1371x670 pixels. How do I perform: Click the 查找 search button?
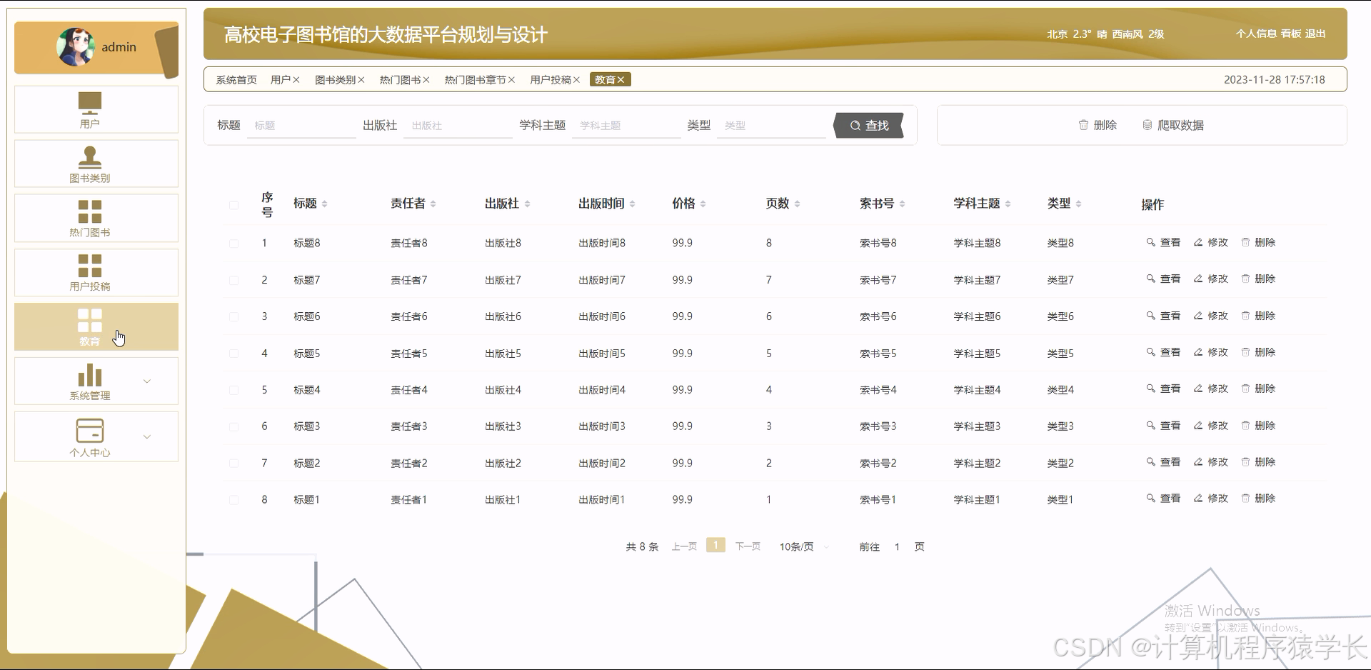pos(870,126)
